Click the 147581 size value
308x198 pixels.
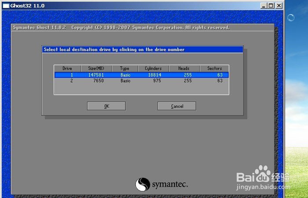coord(96,75)
